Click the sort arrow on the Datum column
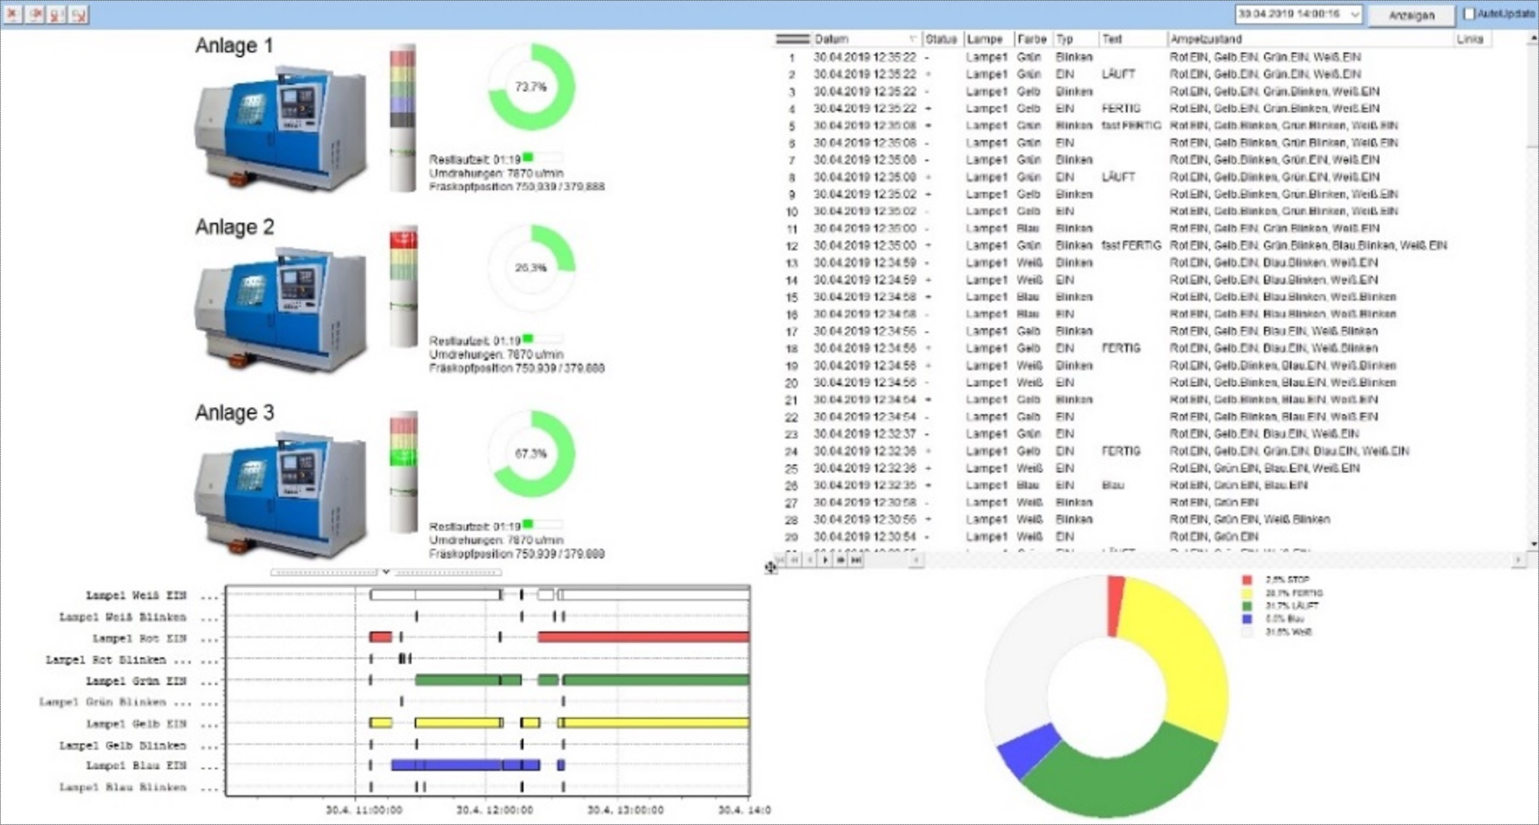This screenshot has height=825, width=1539. tap(913, 39)
